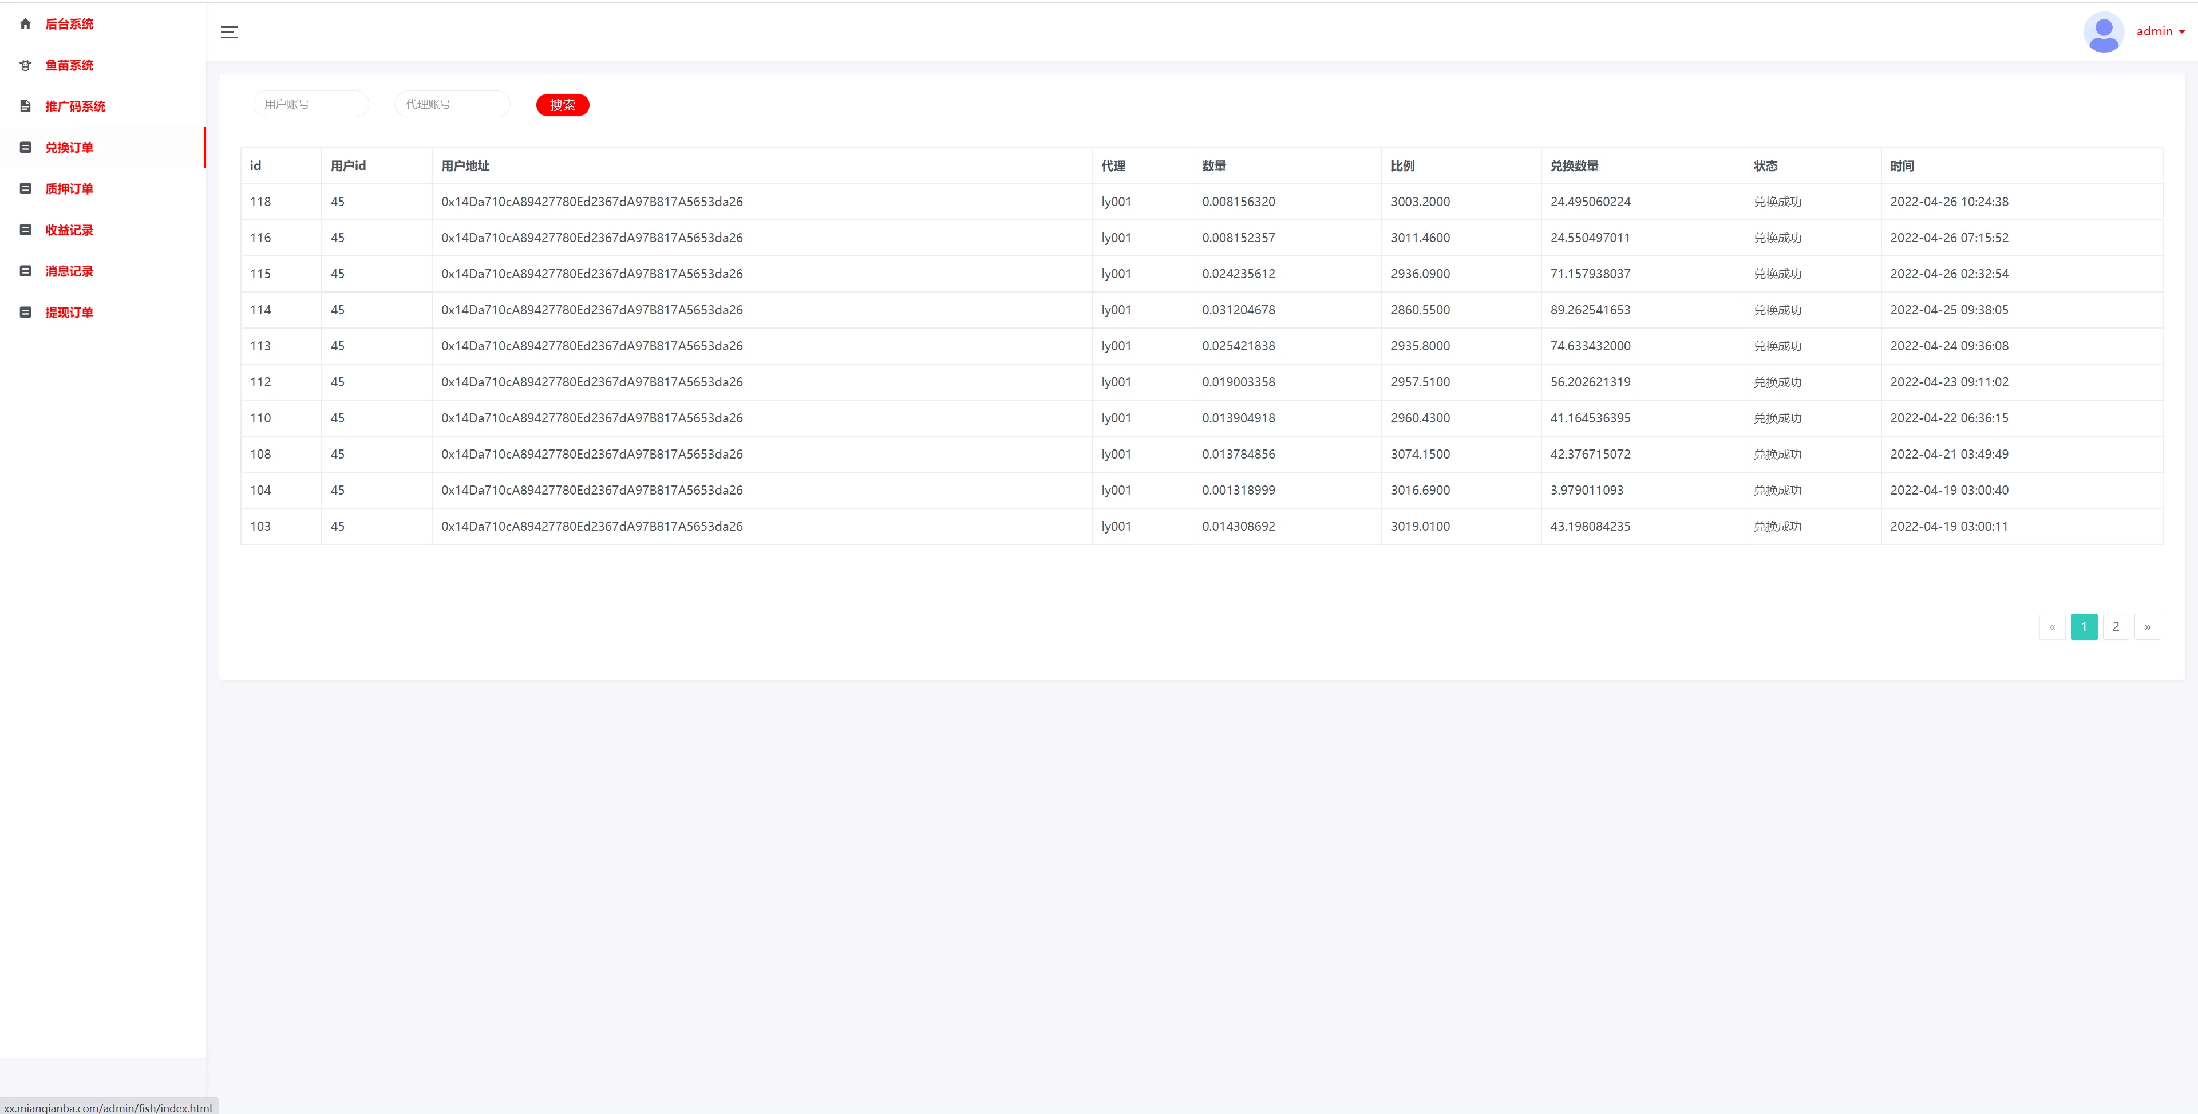
Task: Click the « previous page arrow
Action: pos(2052,627)
